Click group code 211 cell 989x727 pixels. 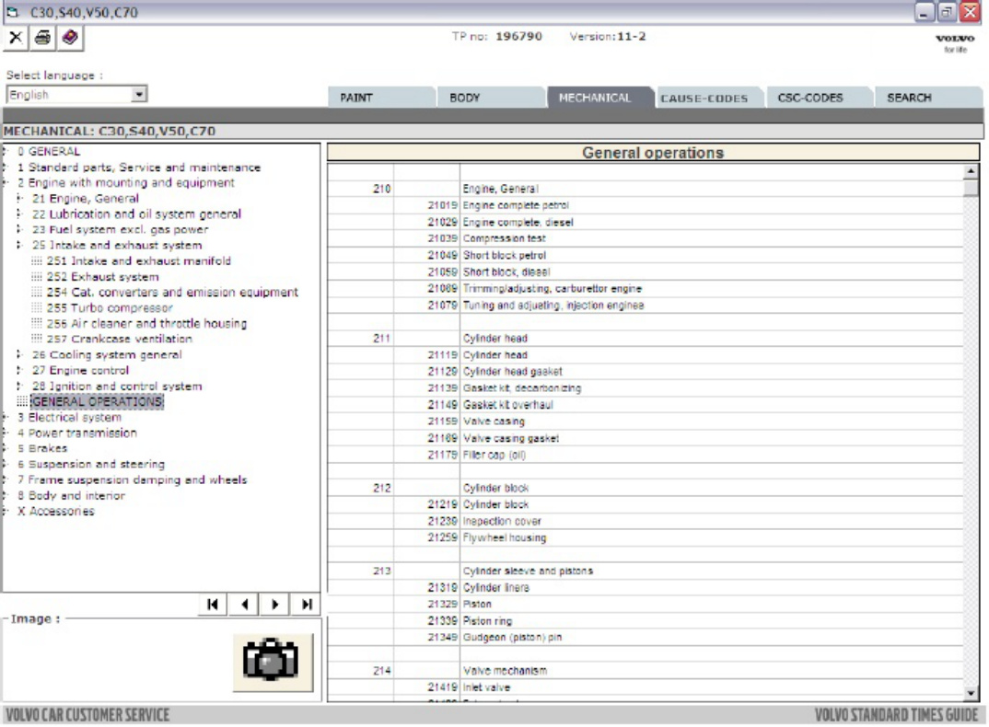click(x=361, y=339)
